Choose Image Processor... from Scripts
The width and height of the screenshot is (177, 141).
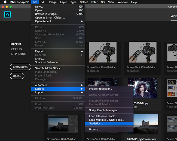click(x=100, y=88)
